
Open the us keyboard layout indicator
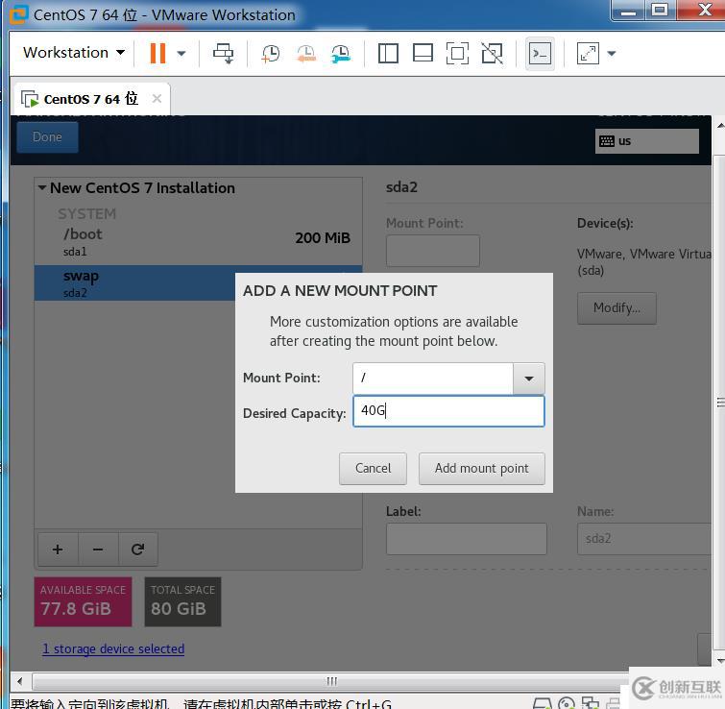(646, 141)
